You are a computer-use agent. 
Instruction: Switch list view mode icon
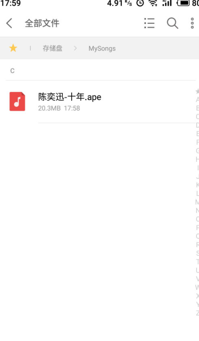[150, 23]
